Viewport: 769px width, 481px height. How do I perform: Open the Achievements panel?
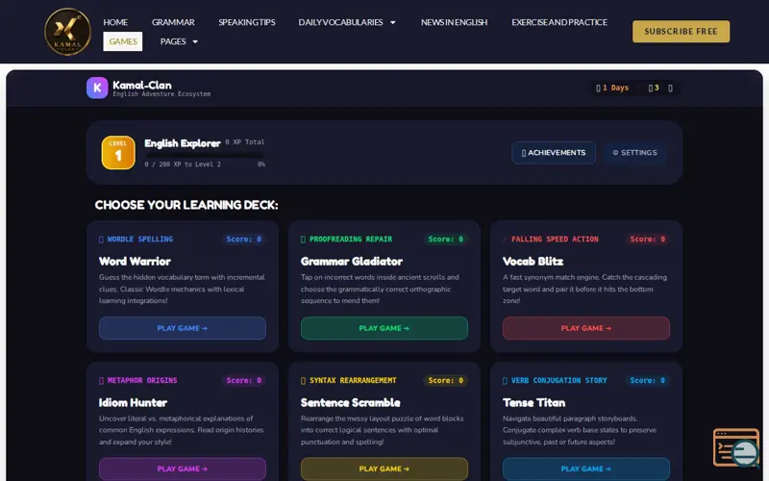click(554, 153)
